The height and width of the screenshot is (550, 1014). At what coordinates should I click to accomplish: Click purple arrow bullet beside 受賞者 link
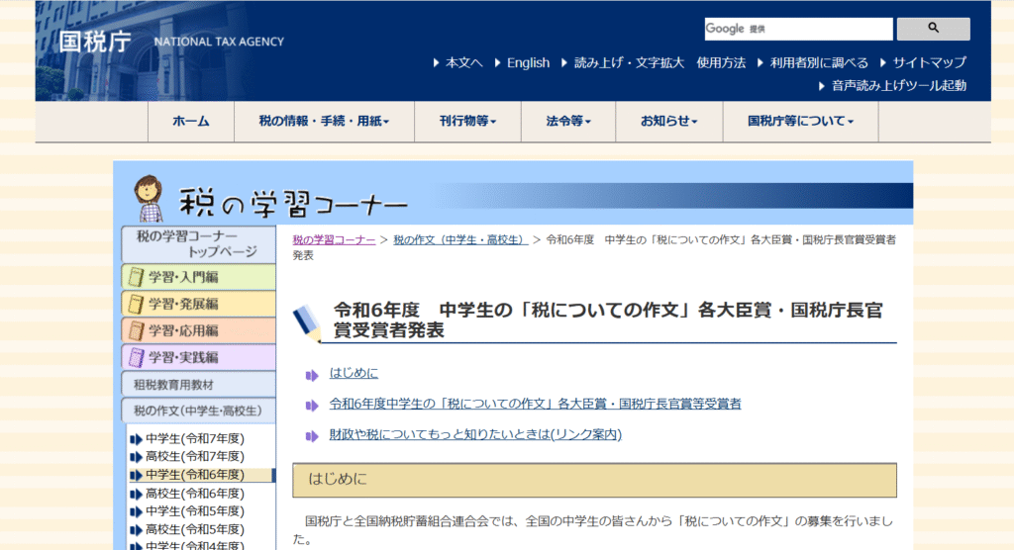(312, 406)
